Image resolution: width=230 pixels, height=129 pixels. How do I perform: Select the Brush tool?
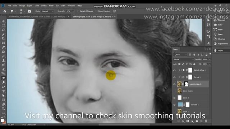pyautogui.click(x=3, y=56)
